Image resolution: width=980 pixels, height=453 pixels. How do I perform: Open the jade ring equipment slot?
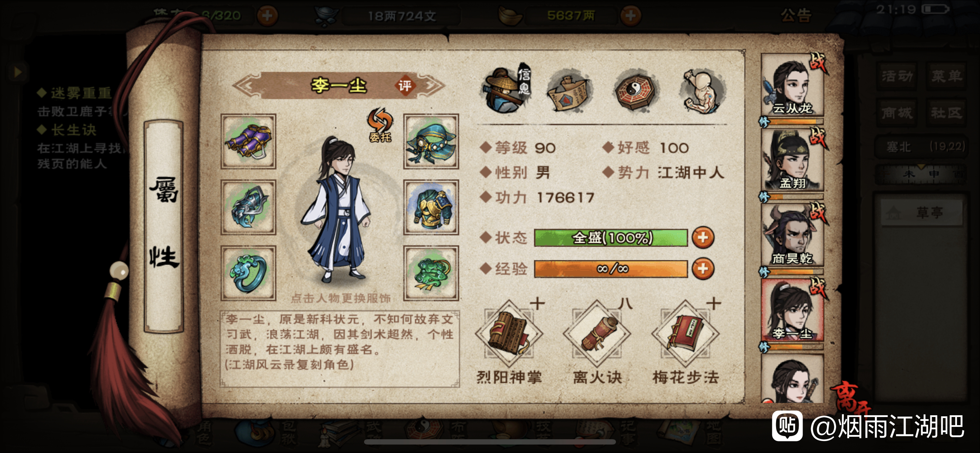(x=248, y=273)
